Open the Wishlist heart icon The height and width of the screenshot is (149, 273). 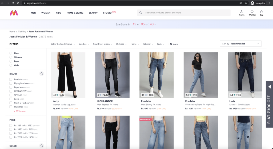point(252,12)
